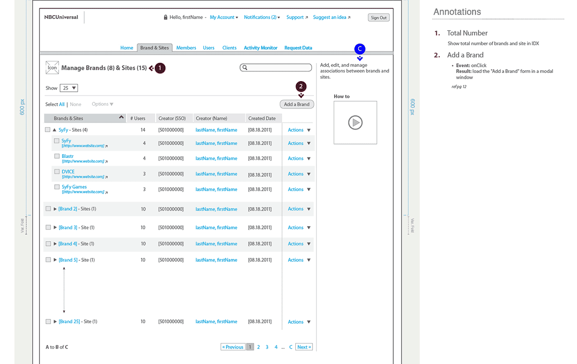Open the Activity Monitor tab
577x364 pixels.
(x=261, y=48)
